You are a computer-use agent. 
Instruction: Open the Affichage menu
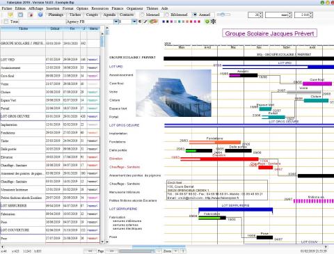pyautogui.click(x=35, y=8)
